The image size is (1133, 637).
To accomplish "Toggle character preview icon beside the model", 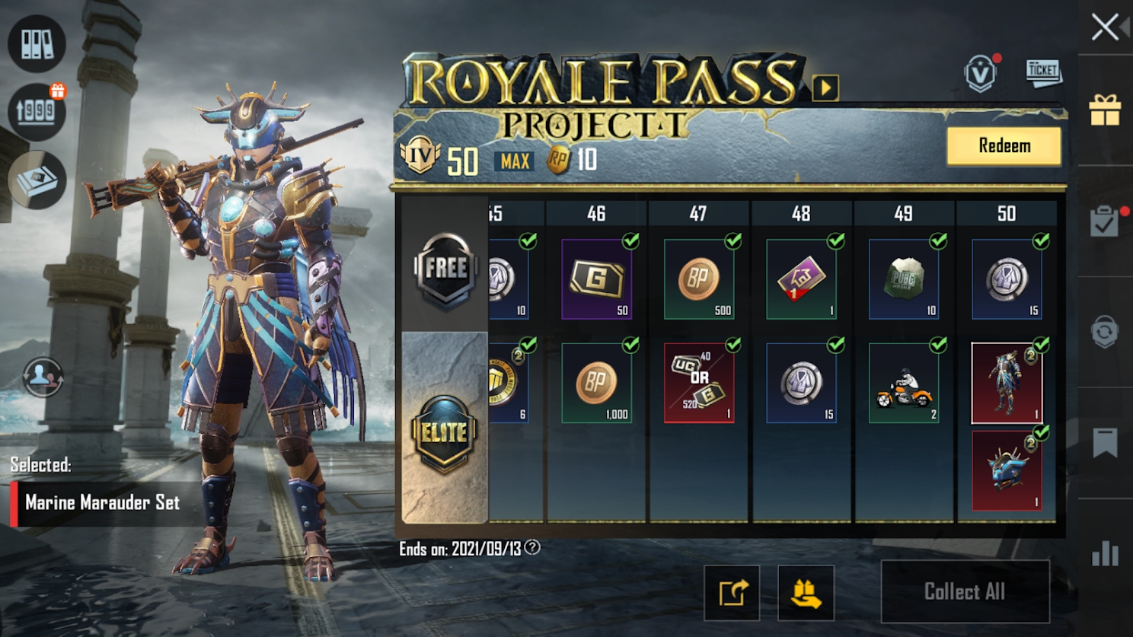I will tap(43, 377).
